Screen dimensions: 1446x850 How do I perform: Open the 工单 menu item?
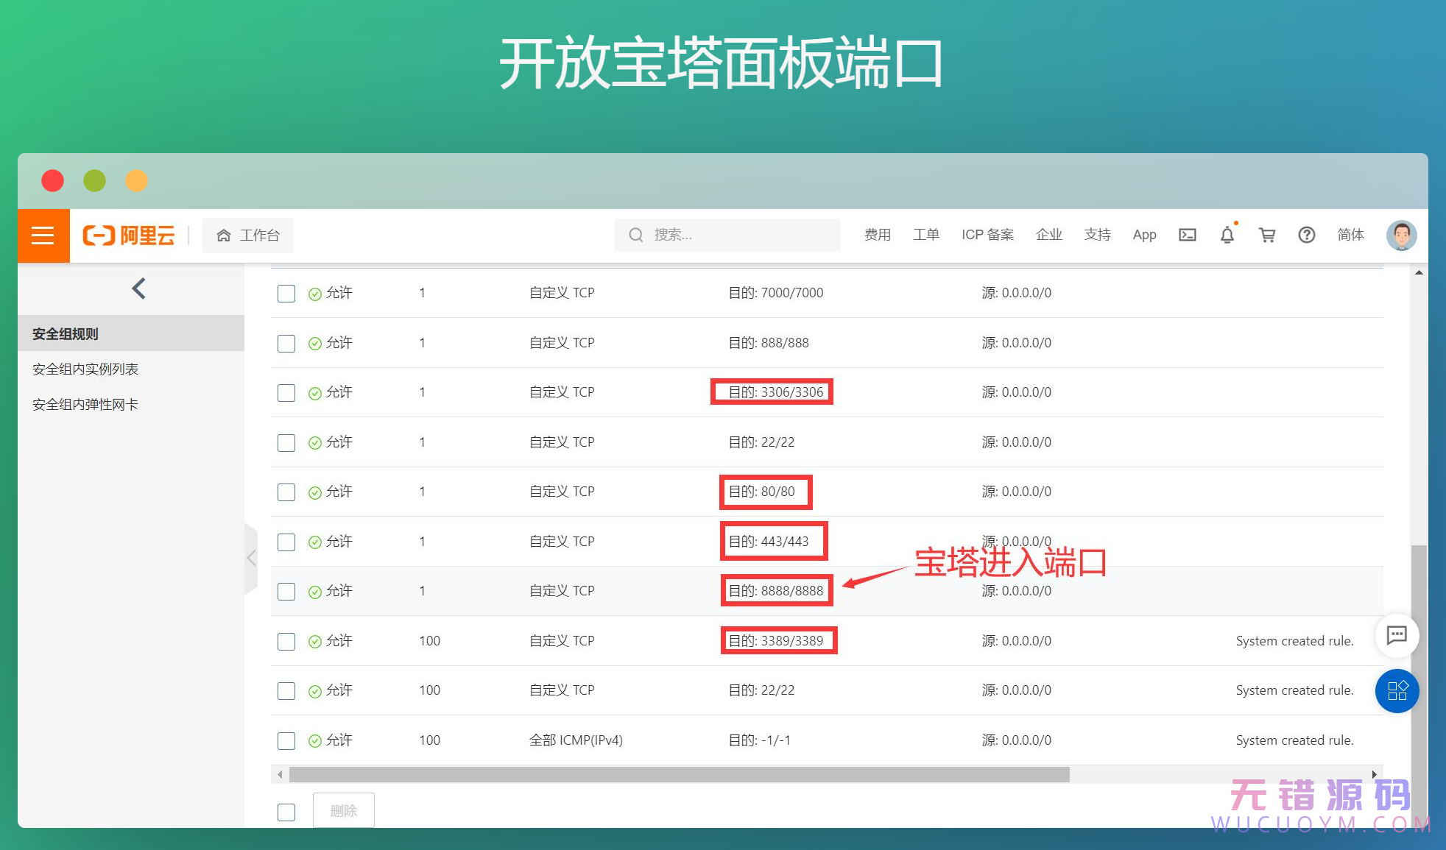point(926,235)
